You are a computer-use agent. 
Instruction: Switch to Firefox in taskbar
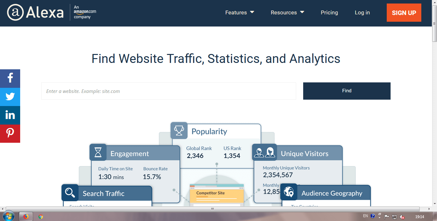point(26,217)
